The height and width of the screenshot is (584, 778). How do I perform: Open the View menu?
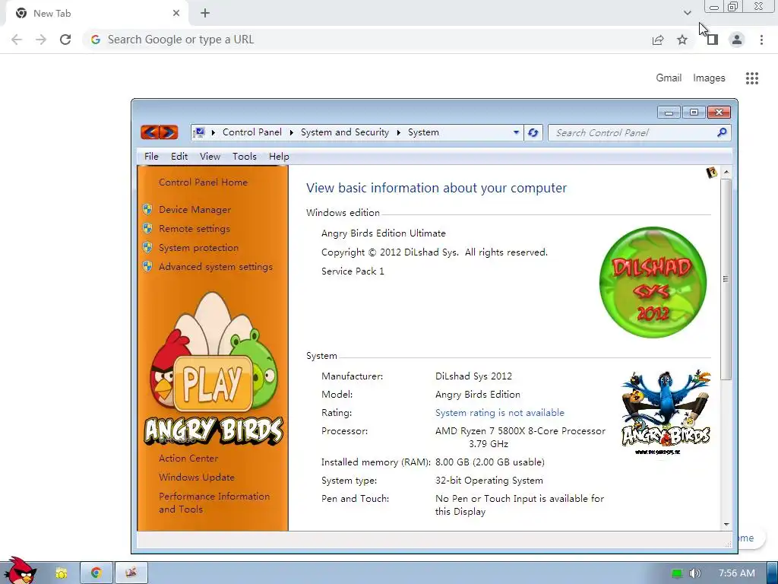point(210,157)
